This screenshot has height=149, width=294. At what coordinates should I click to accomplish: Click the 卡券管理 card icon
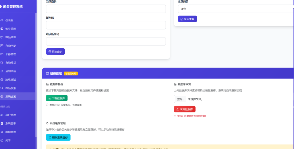pyautogui.click(x=2, y=54)
